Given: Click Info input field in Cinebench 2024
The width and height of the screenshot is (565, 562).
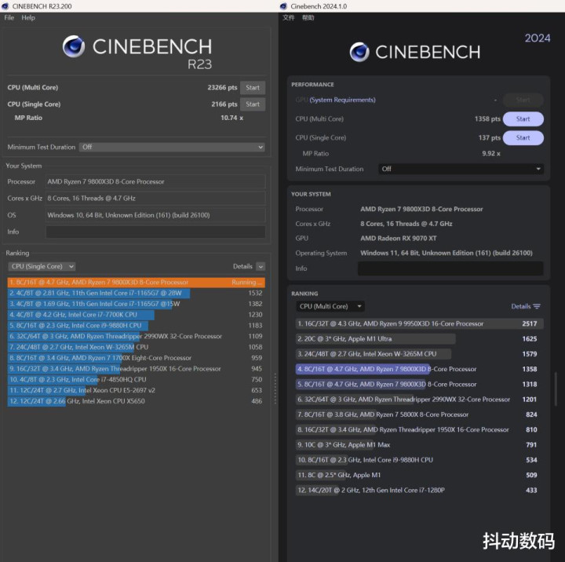Looking at the screenshot, I should coord(450,268).
